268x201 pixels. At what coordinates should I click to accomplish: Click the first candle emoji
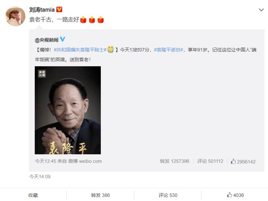coord(83,20)
